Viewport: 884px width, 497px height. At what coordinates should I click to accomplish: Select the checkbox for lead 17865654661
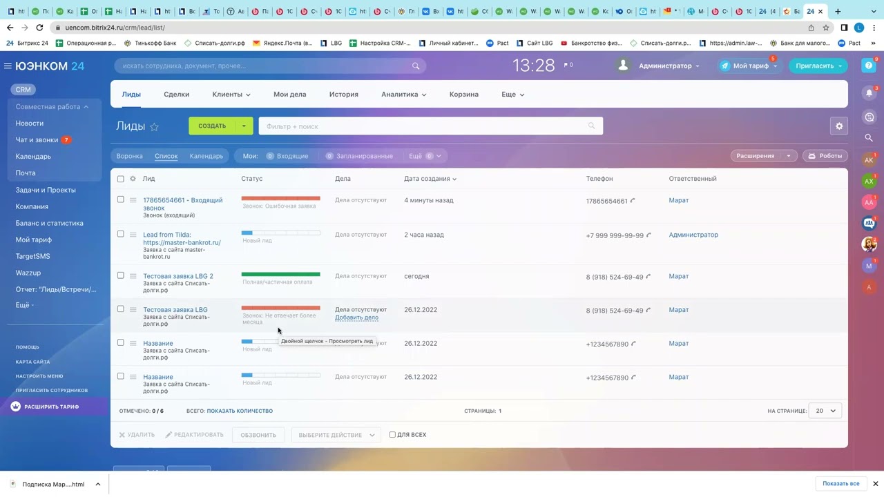pyautogui.click(x=120, y=199)
